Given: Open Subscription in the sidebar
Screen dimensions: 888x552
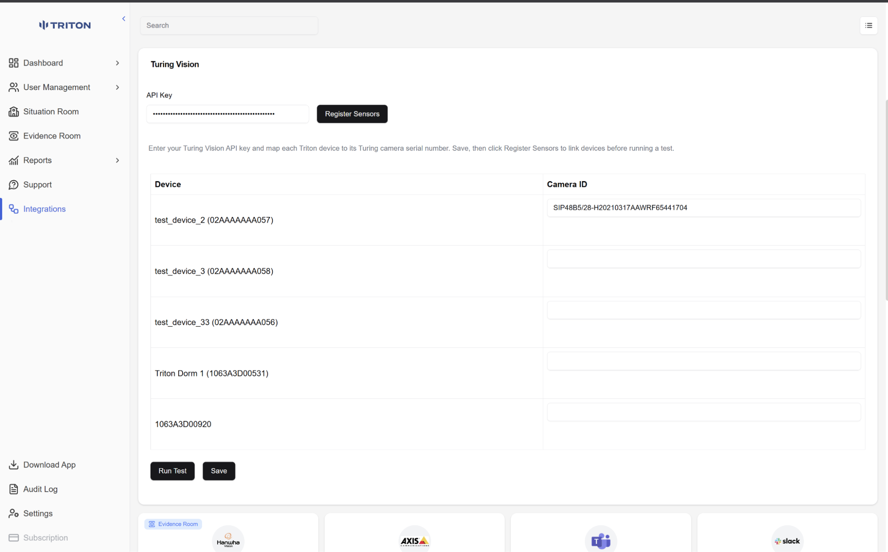Looking at the screenshot, I should 45,538.
